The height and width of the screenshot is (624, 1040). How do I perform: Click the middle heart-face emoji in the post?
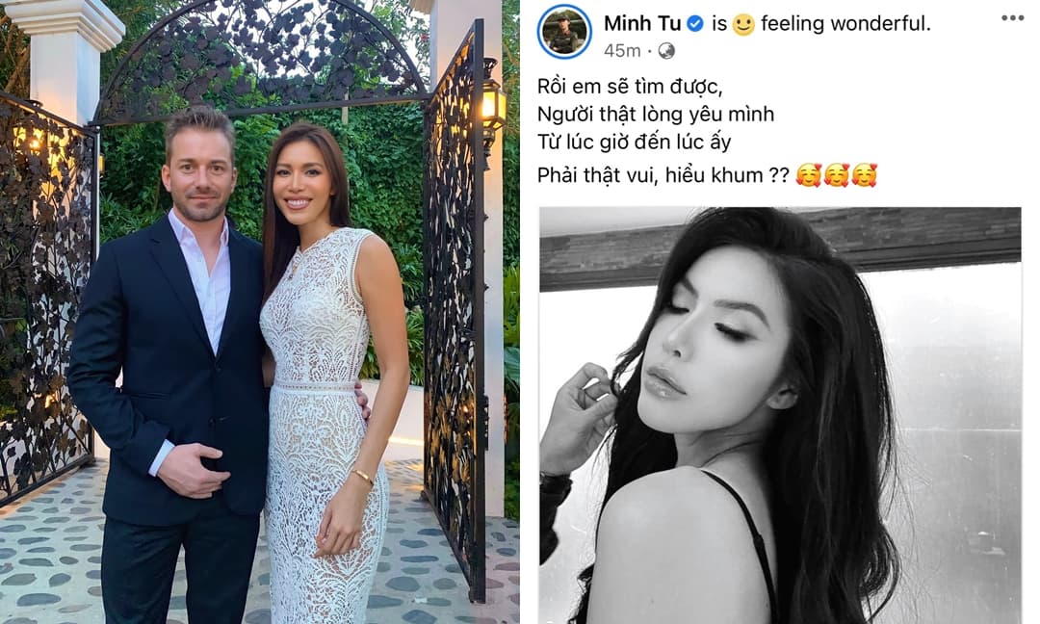click(x=837, y=175)
